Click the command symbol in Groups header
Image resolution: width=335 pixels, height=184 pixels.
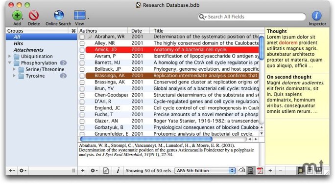point(73,31)
